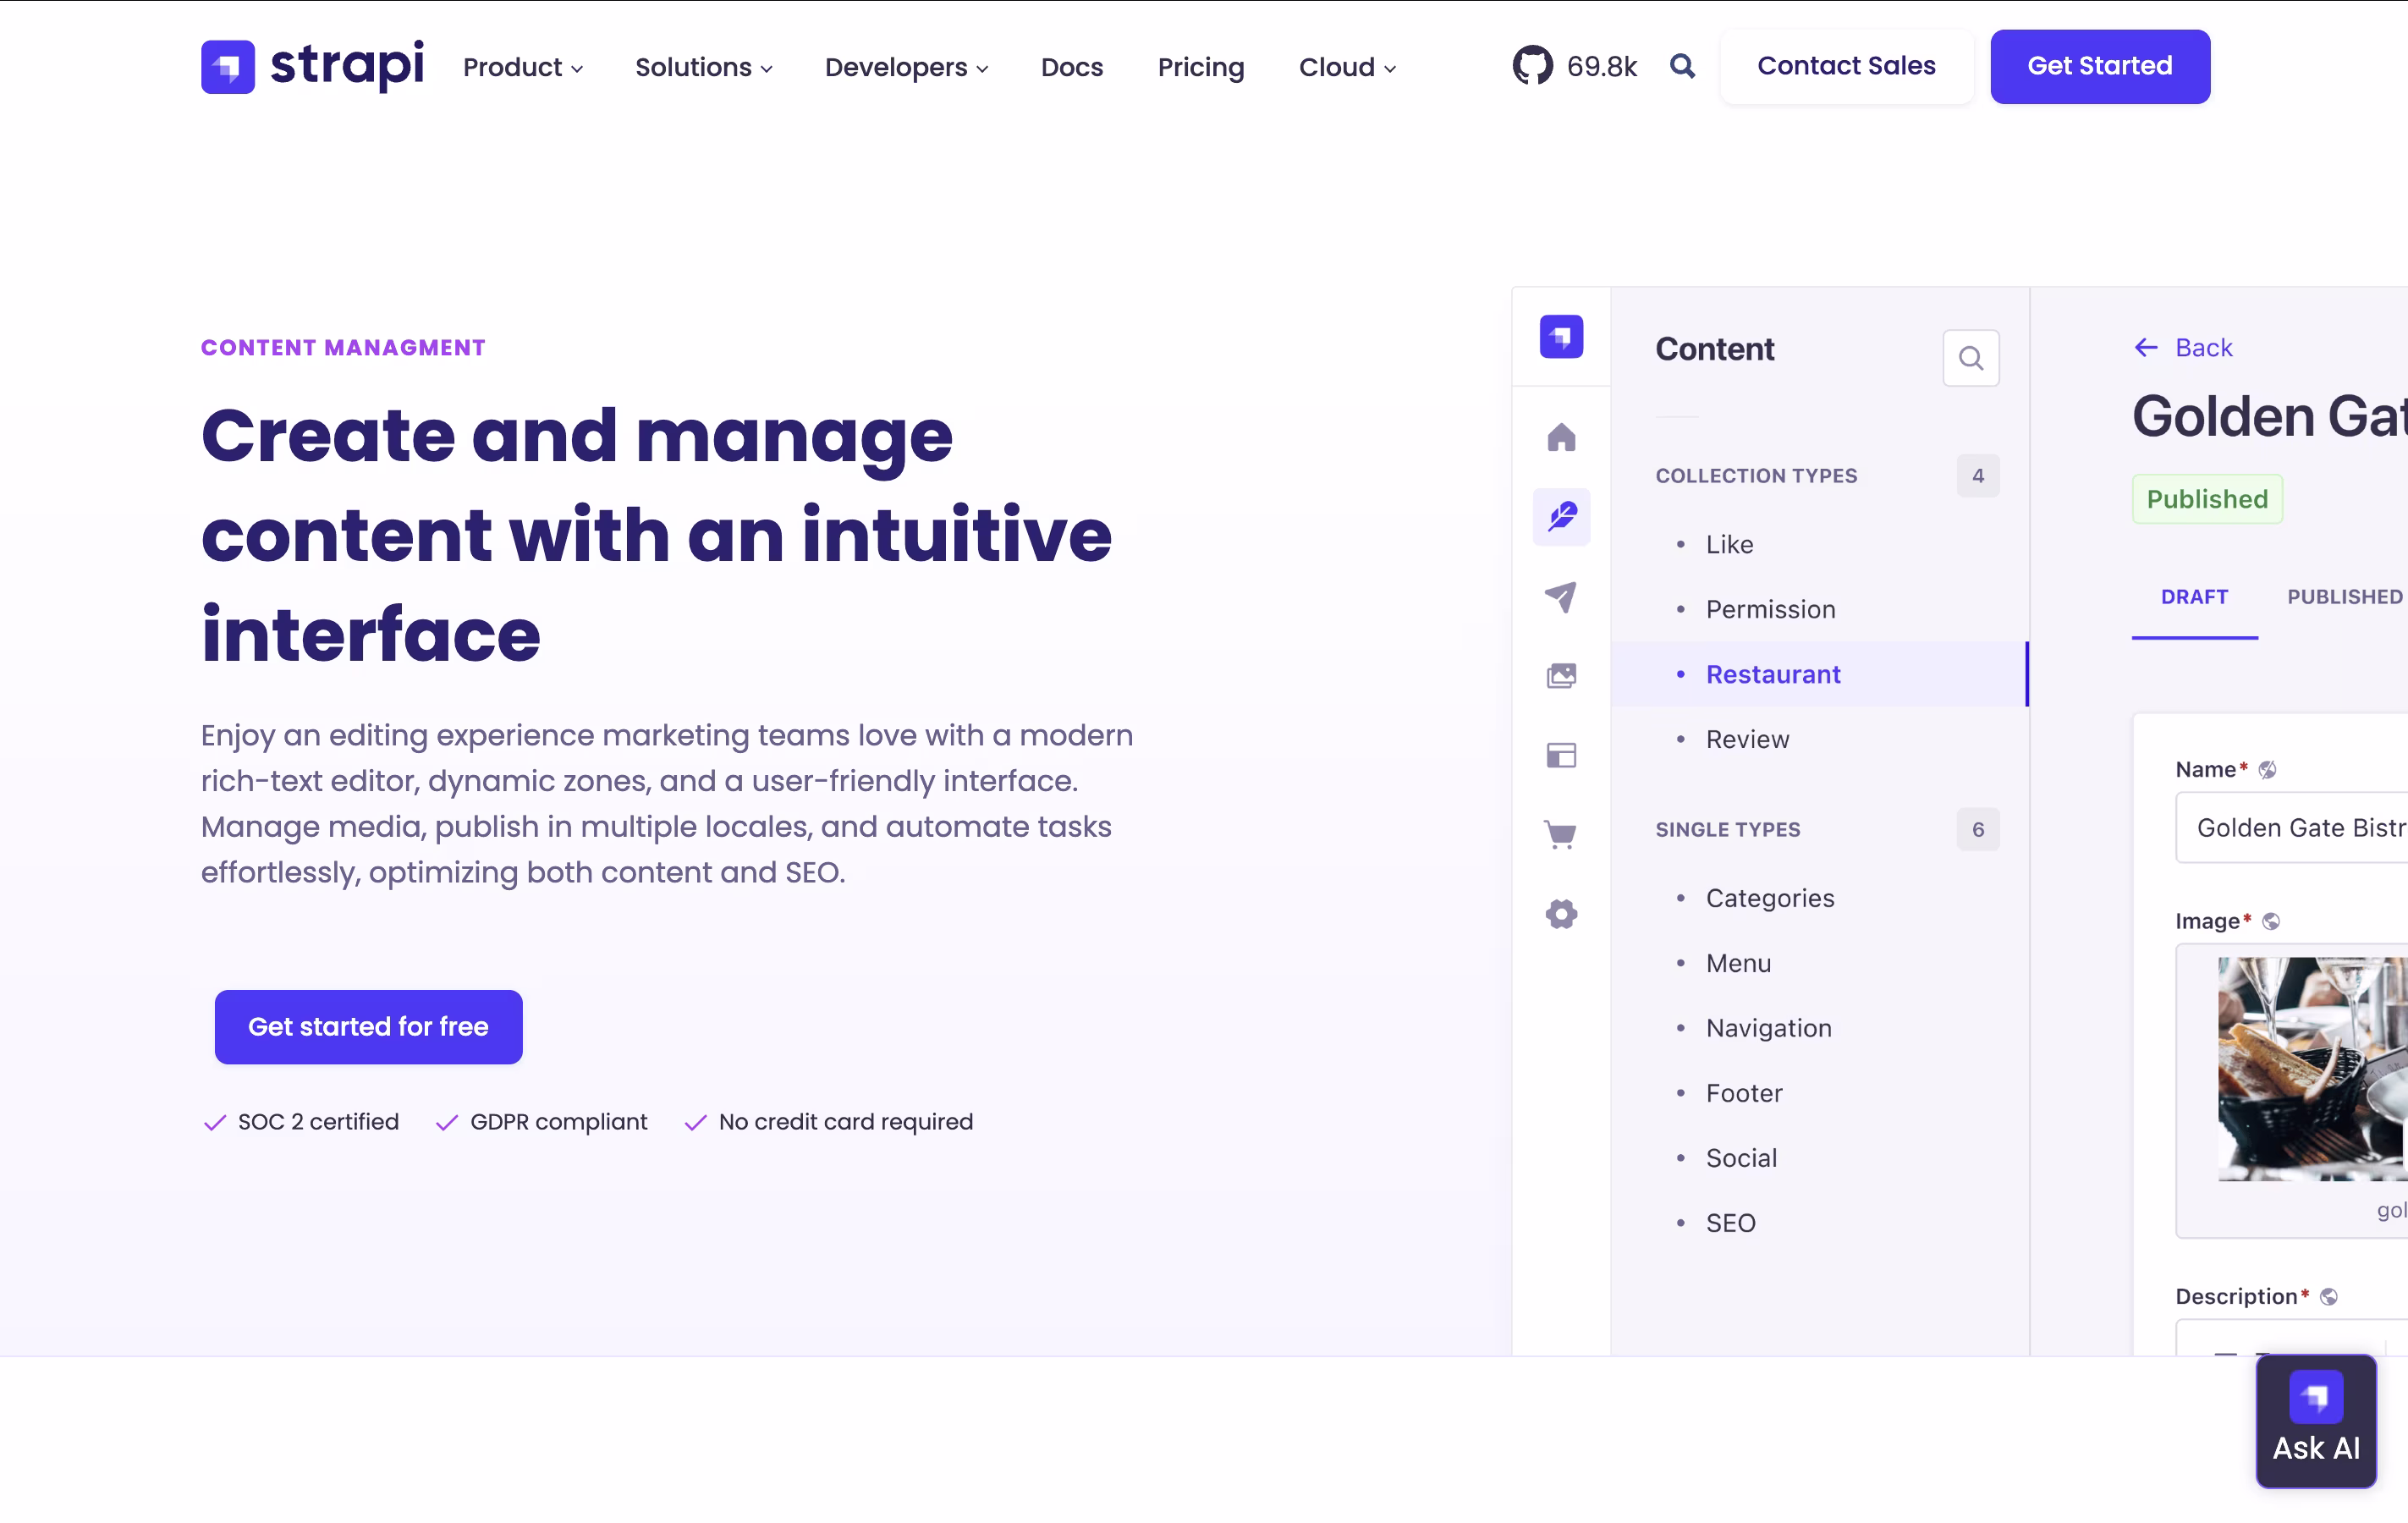Select the feather Content Manager icon

click(x=1561, y=517)
